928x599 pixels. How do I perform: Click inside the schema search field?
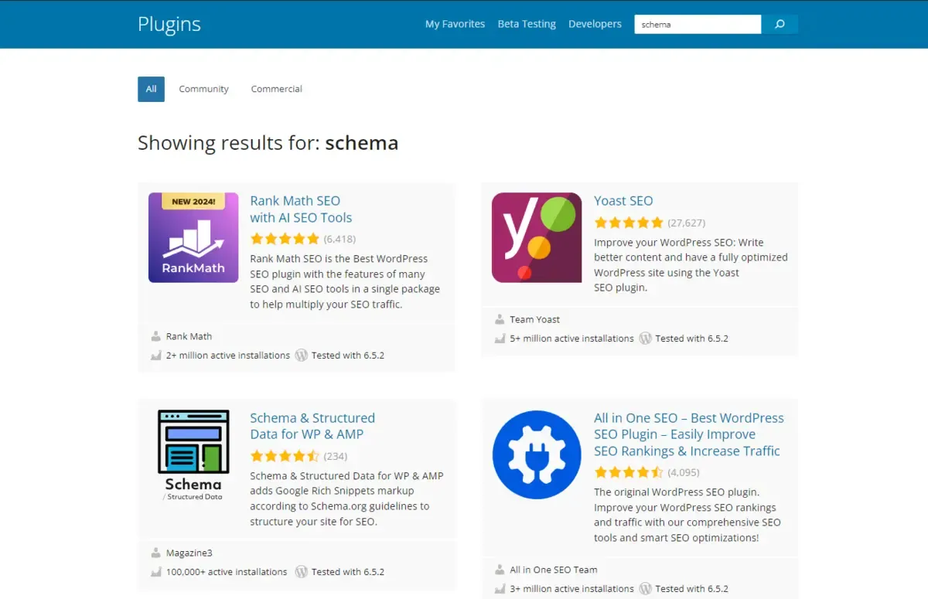click(x=696, y=24)
